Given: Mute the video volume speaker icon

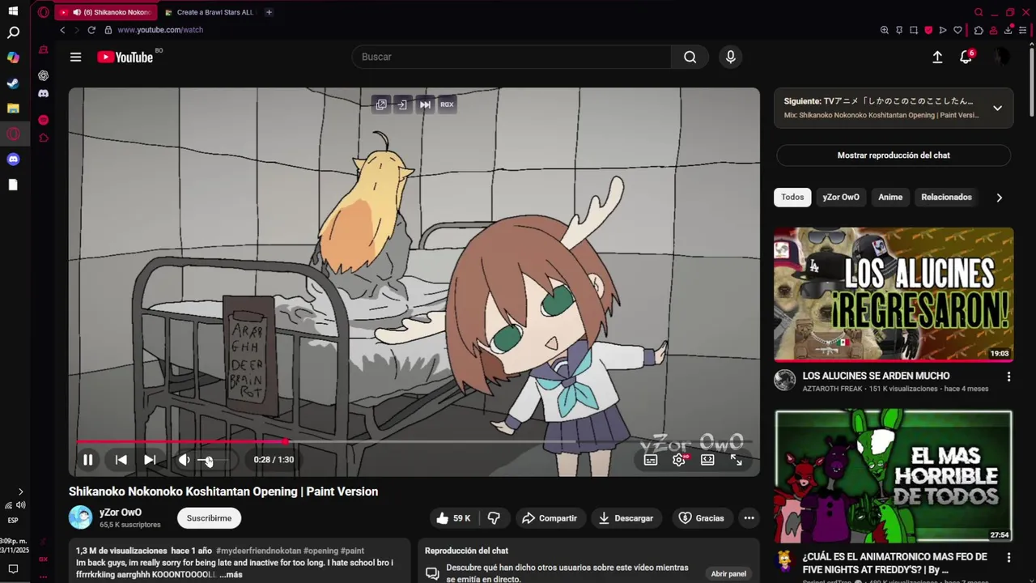Looking at the screenshot, I should (x=185, y=460).
